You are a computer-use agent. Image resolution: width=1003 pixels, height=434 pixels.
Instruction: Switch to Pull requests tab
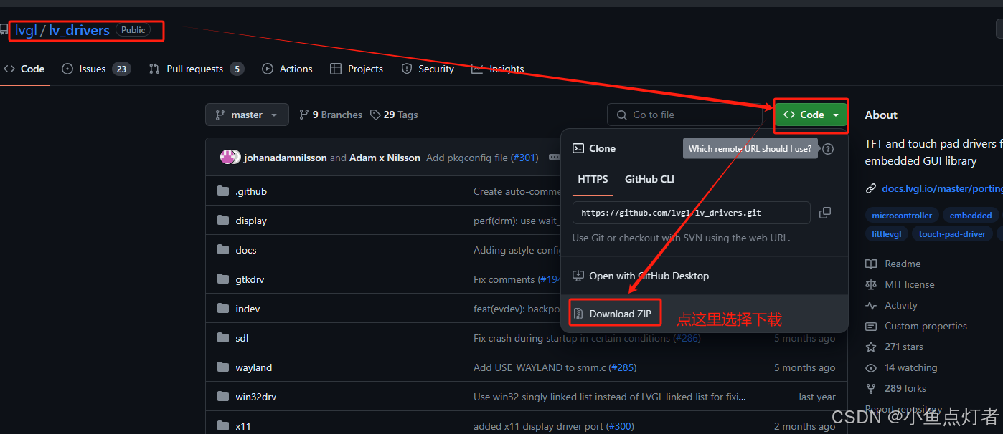coord(196,69)
